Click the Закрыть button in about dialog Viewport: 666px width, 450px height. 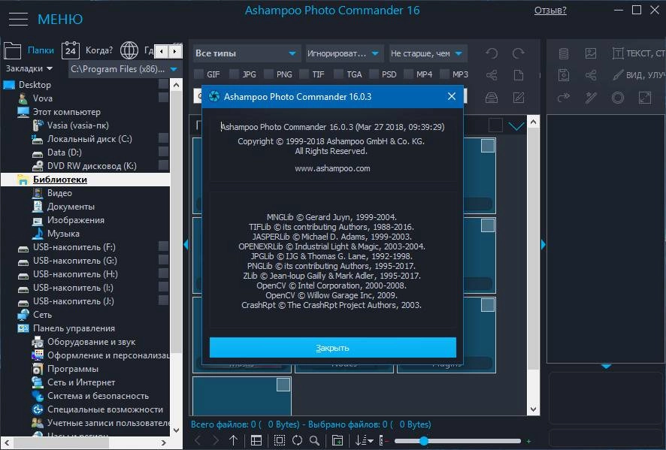point(332,348)
